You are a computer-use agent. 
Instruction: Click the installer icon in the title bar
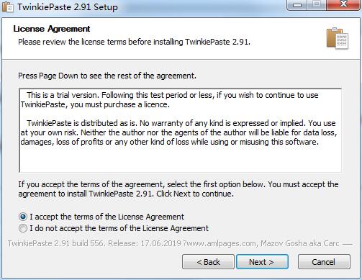point(7,6)
